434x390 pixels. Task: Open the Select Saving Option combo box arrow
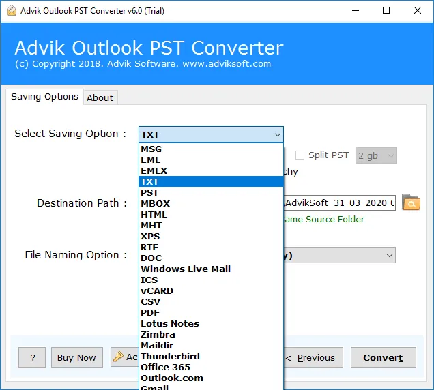[x=277, y=135]
